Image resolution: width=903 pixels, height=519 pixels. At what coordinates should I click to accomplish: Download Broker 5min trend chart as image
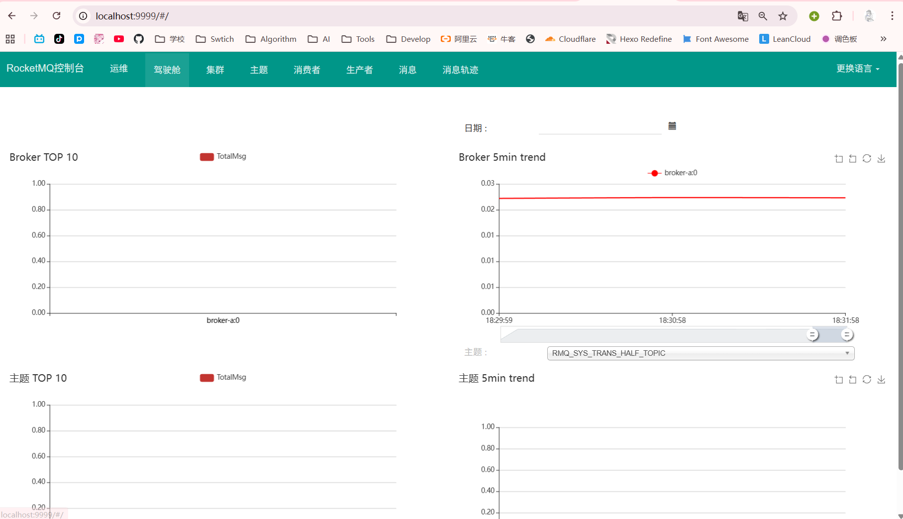click(882, 158)
